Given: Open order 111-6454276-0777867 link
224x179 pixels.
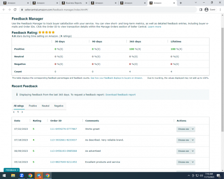Looking at the screenshot, I should tap(64, 129).
